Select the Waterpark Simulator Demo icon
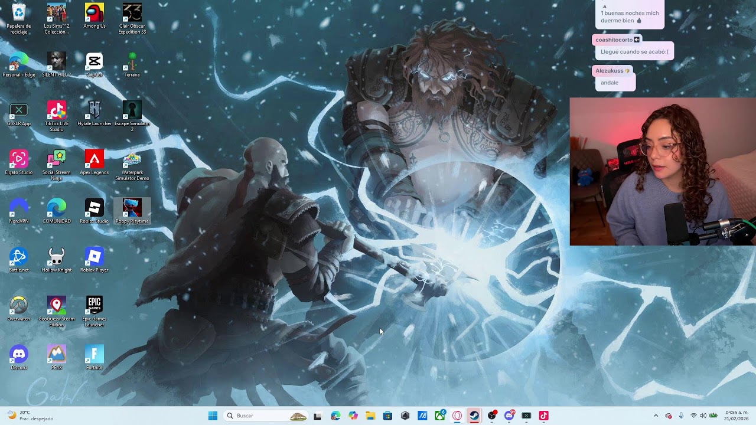Screen dimensions: 756x425 [x=132, y=165]
